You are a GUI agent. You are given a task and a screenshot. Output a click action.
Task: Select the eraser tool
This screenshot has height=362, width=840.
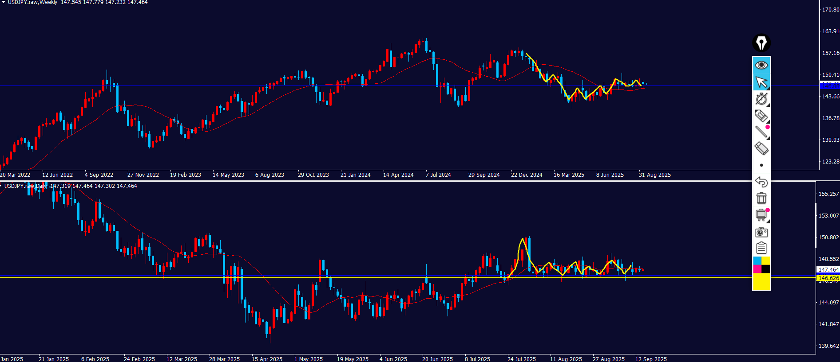761,148
